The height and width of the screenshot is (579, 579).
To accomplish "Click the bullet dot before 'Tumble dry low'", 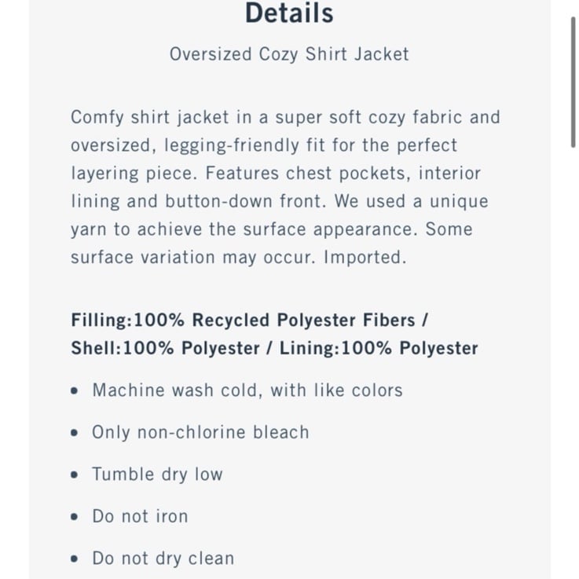I will coord(74,475).
